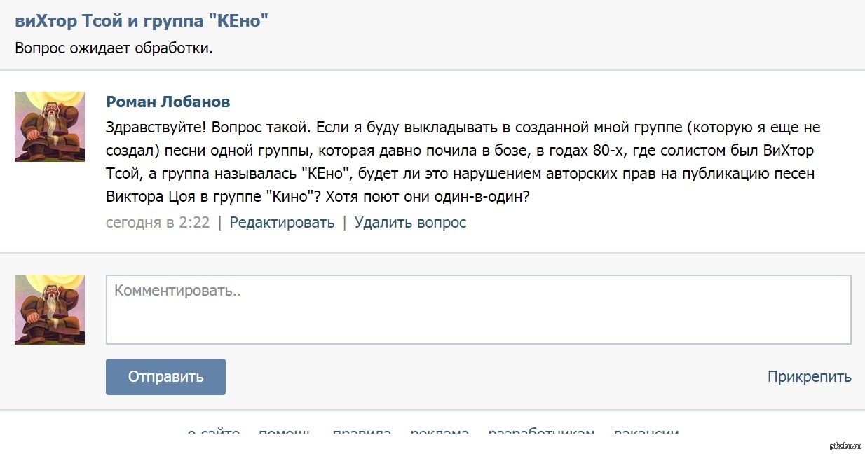Click the timestamp сегодня в 2:22

pos(158,223)
